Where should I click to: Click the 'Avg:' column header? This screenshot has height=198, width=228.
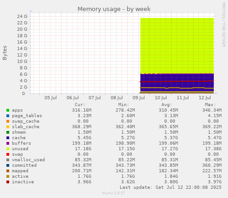167,105
